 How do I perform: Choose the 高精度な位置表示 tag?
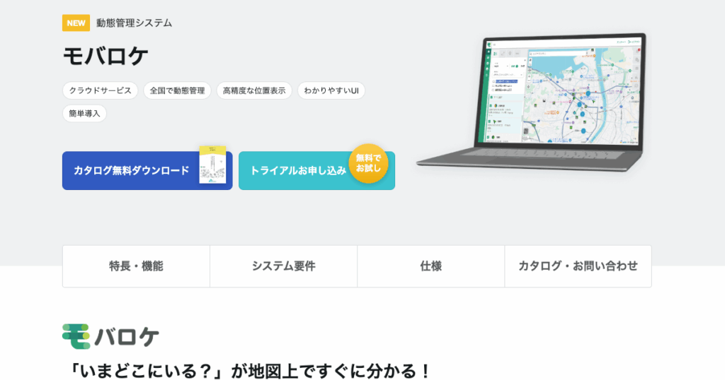tap(253, 90)
